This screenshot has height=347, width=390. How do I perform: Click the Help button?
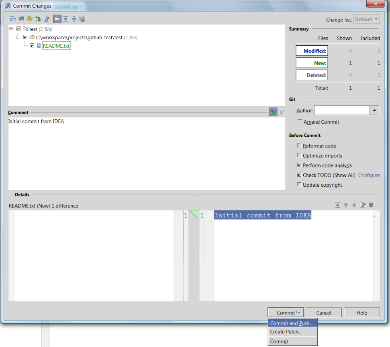362,313
